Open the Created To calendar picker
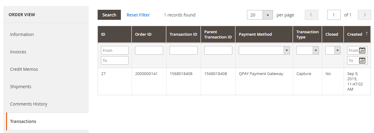 coord(362,60)
